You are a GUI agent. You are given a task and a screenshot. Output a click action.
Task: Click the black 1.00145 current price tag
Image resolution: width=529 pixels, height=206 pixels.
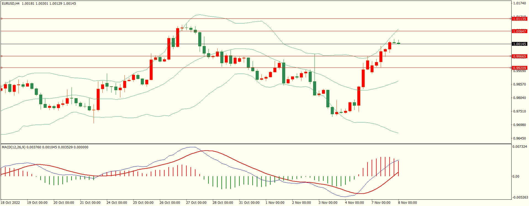tap(519, 44)
